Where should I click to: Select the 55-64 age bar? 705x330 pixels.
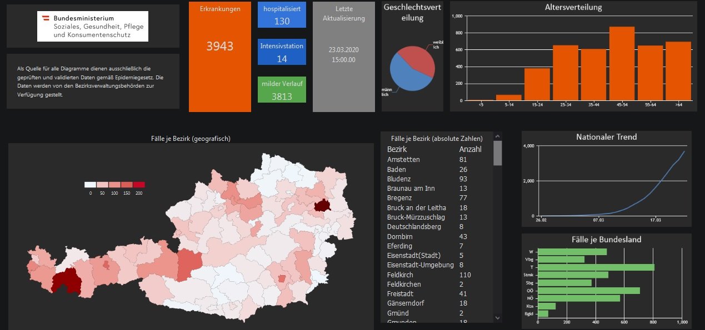point(650,73)
